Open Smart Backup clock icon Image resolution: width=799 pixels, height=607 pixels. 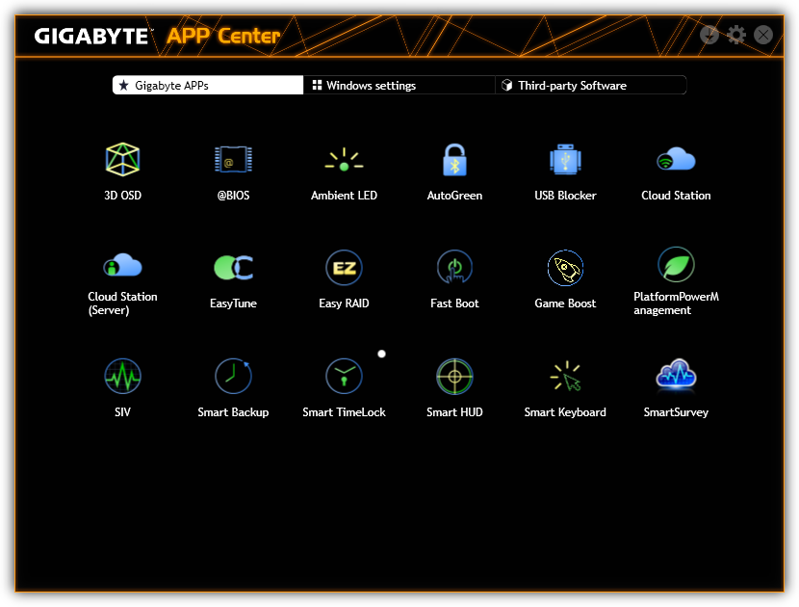point(233,377)
